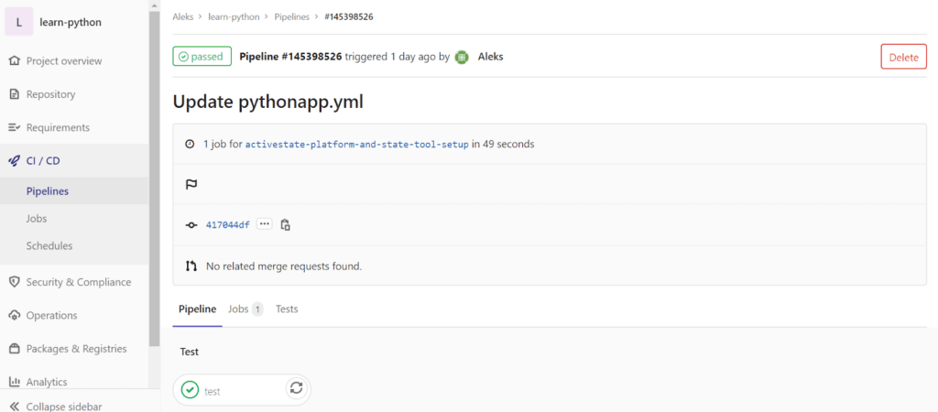Collapse sidebar using double chevron
938x412 pixels.
(14, 406)
